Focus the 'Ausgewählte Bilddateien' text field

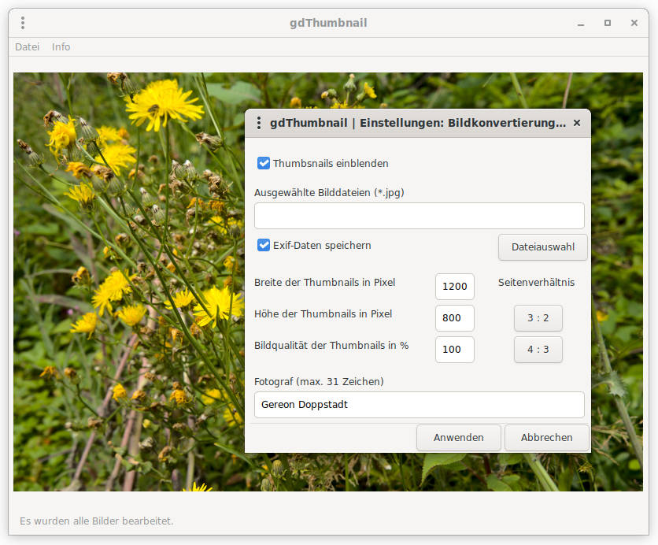click(x=419, y=216)
